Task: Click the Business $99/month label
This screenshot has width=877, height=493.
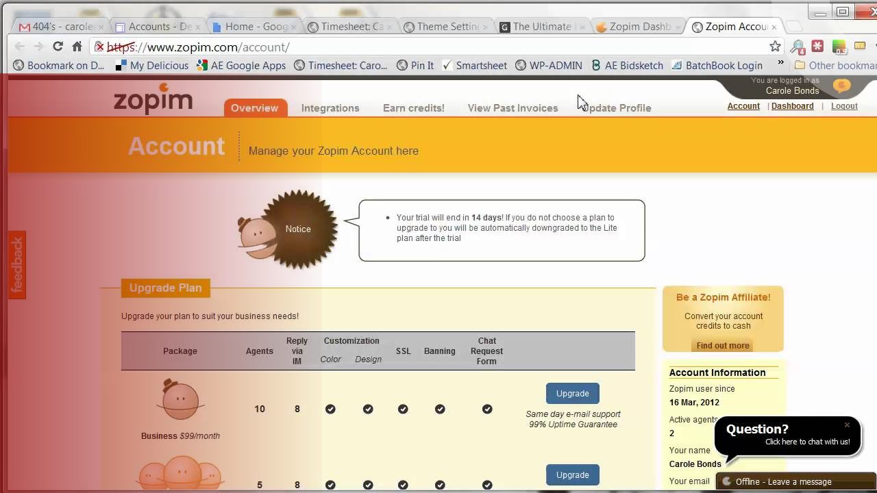Action: [180, 435]
